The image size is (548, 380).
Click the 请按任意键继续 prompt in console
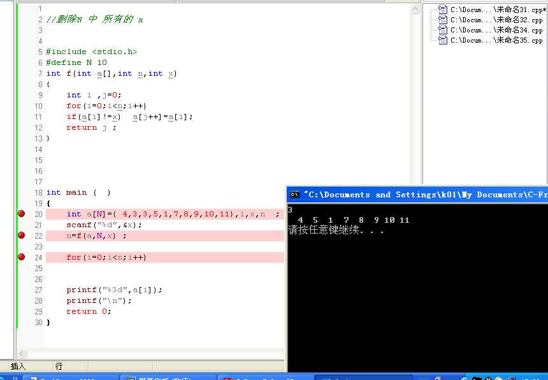[x=336, y=230]
